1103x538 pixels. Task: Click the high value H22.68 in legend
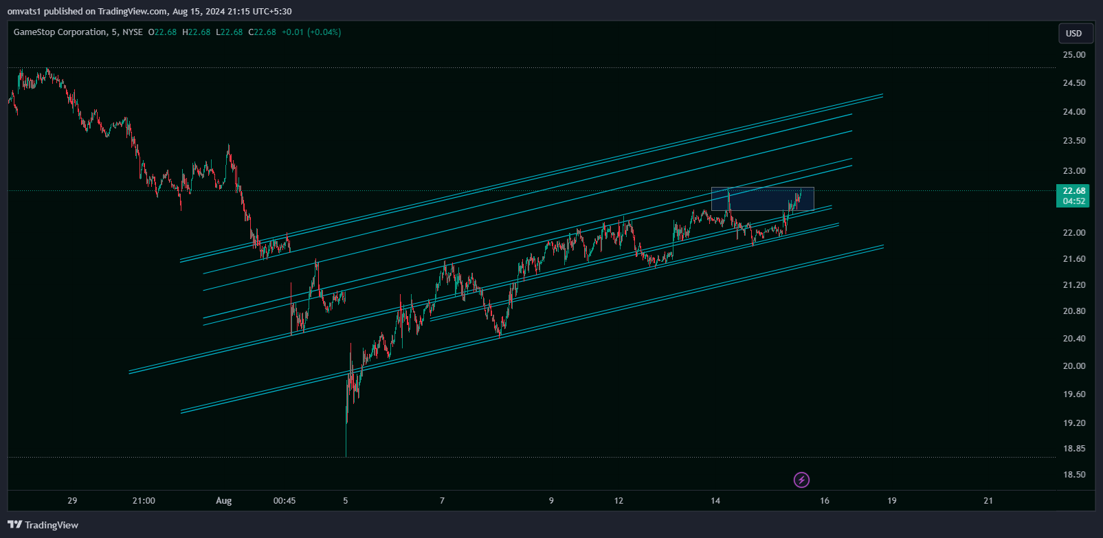[x=196, y=32]
